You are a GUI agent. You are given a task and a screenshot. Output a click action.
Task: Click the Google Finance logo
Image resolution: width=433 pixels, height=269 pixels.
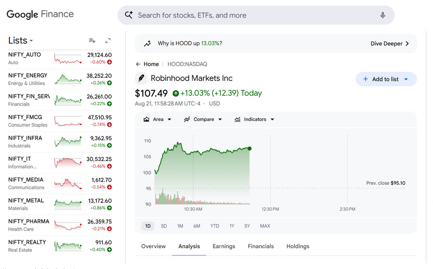40,14
